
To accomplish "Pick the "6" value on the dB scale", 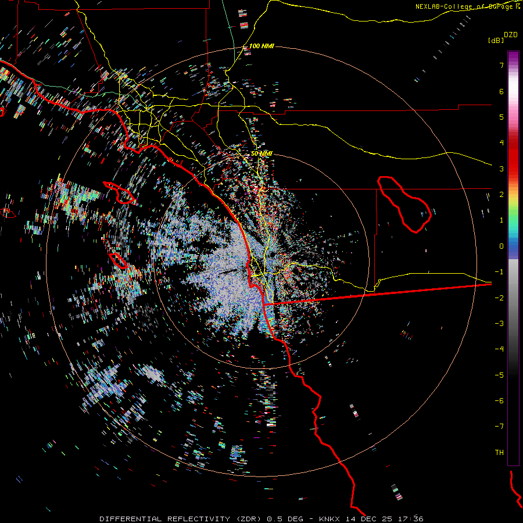I will coord(501,91).
